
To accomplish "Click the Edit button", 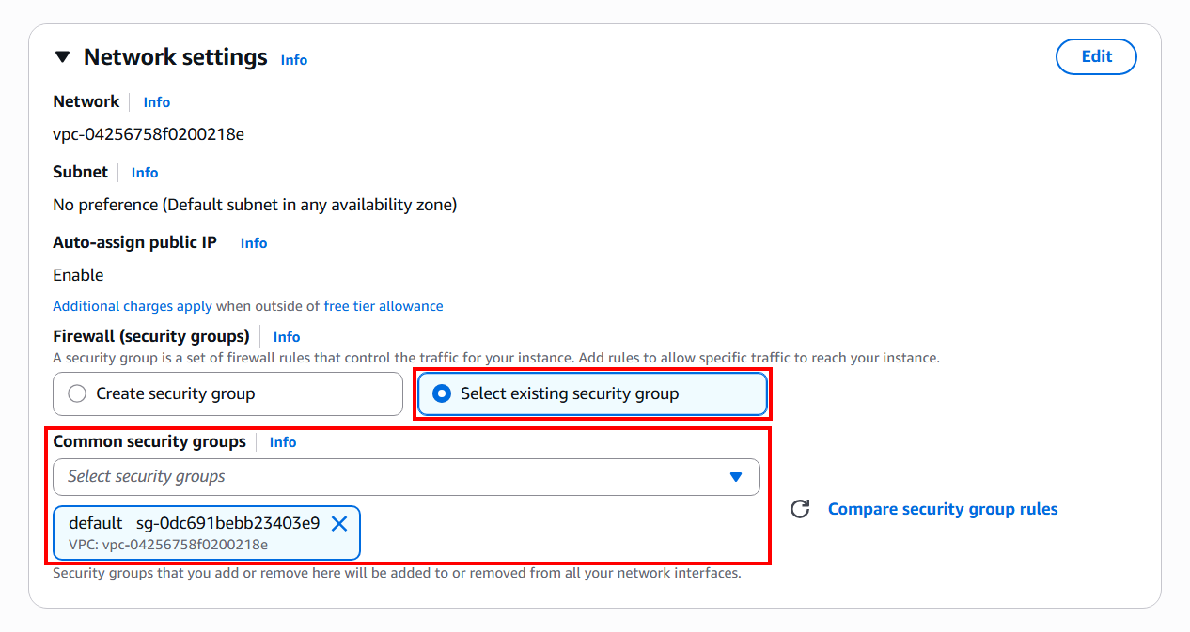I will (x=1096, y=56).
